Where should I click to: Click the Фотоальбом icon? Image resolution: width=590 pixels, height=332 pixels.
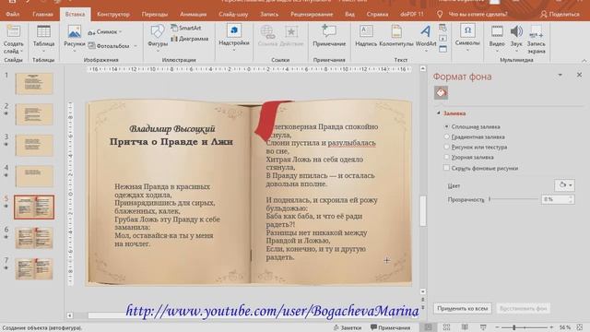[91, 45]
